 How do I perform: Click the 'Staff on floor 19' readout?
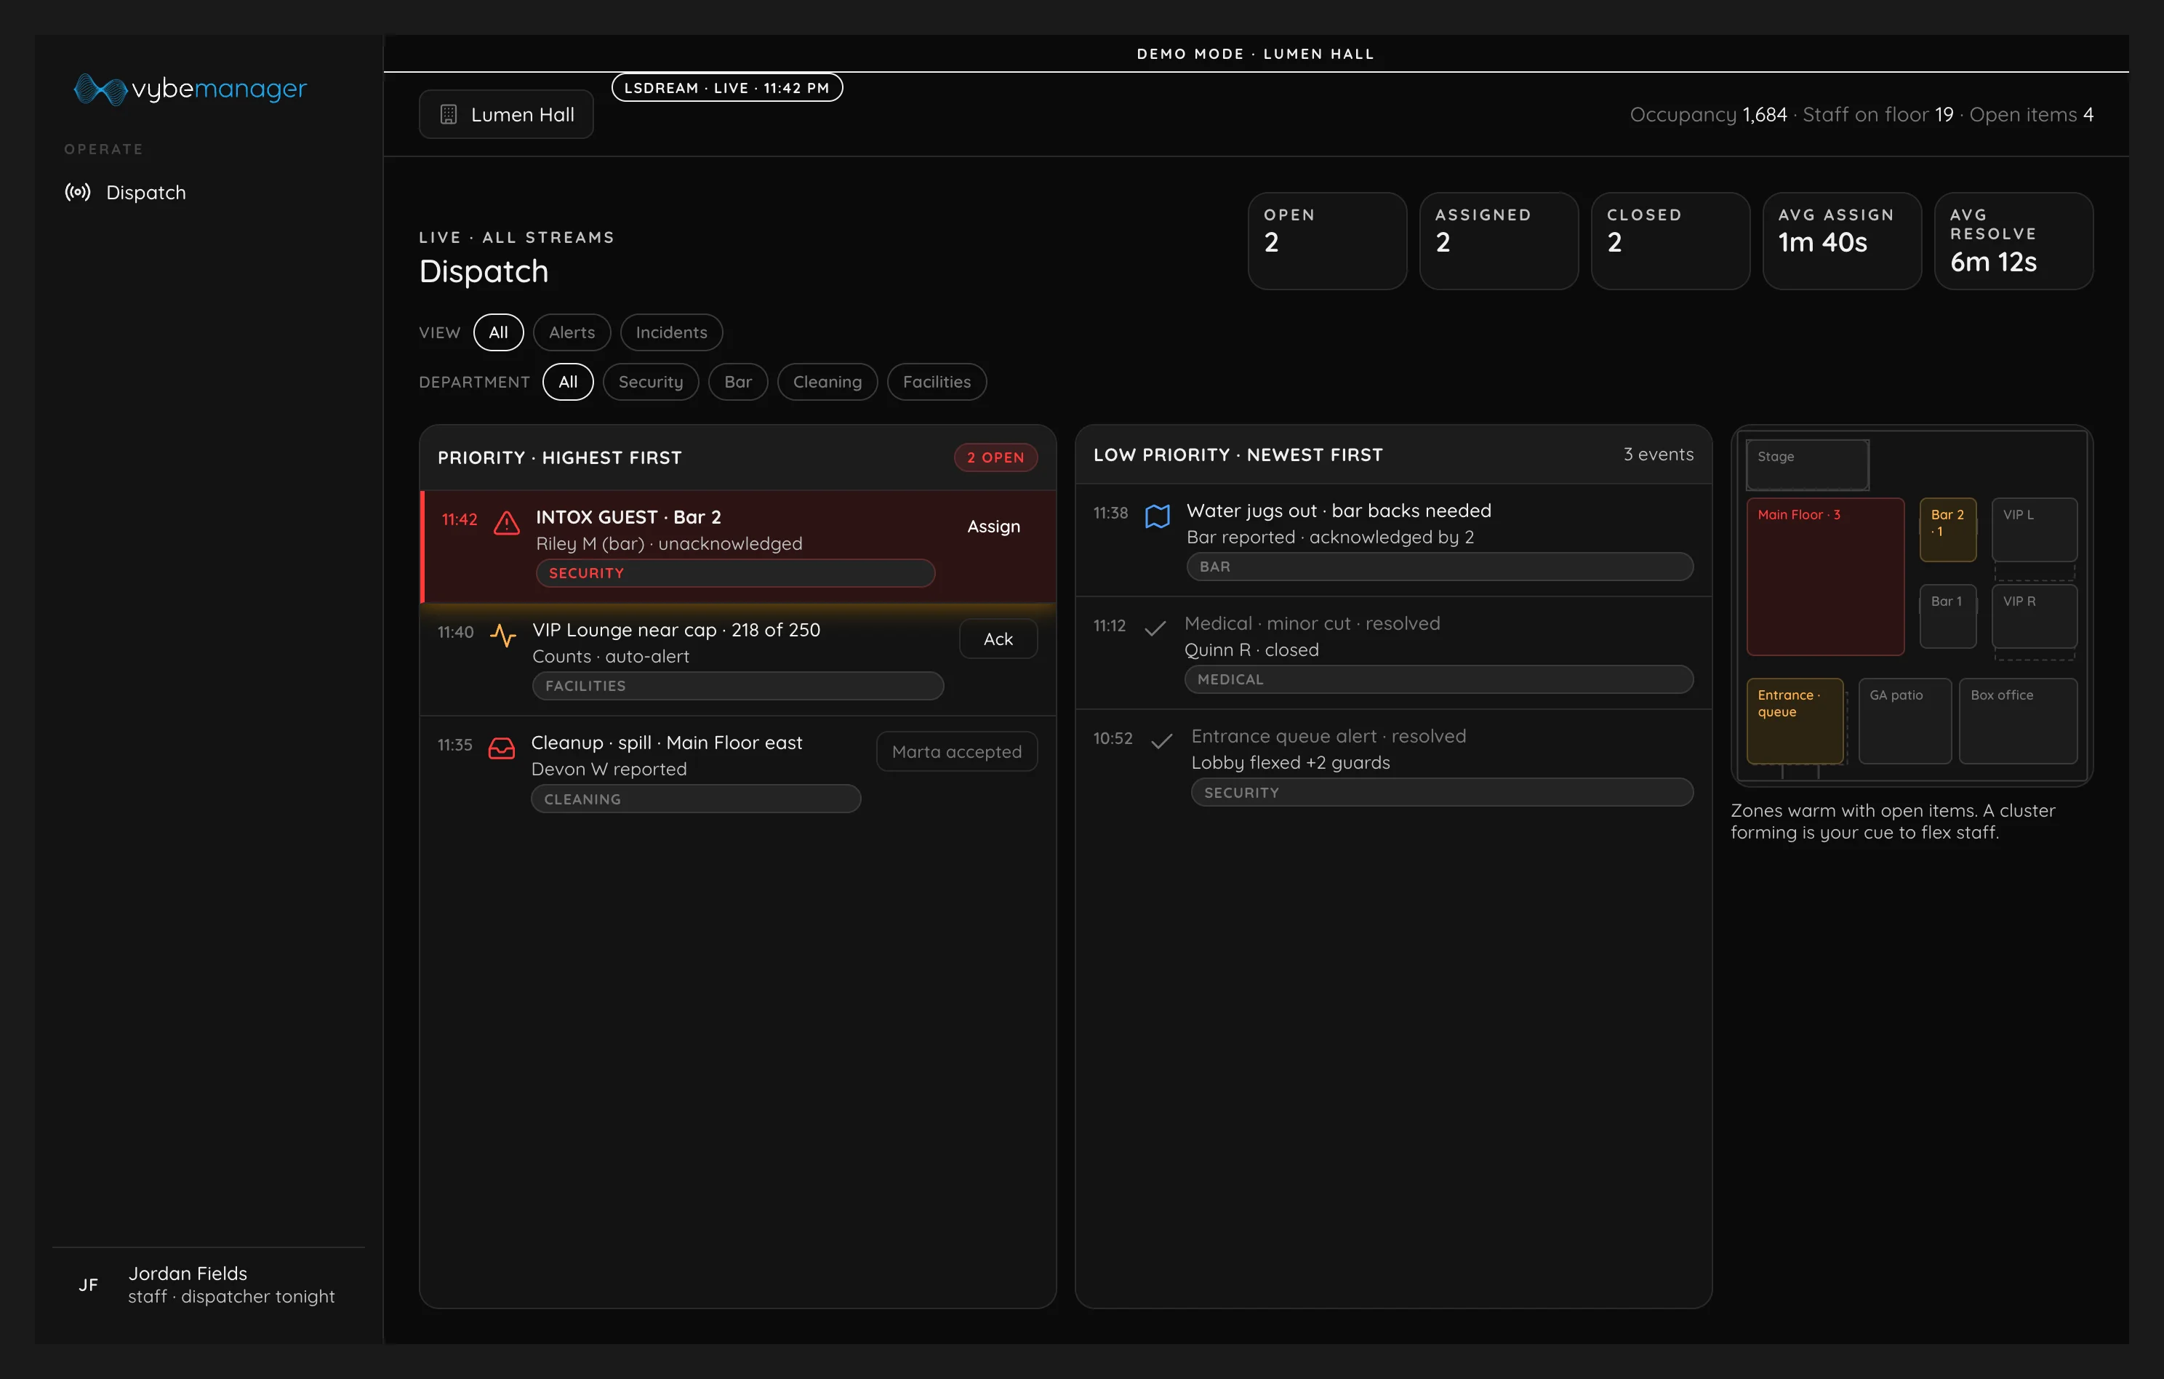(x=1878, y=114)
